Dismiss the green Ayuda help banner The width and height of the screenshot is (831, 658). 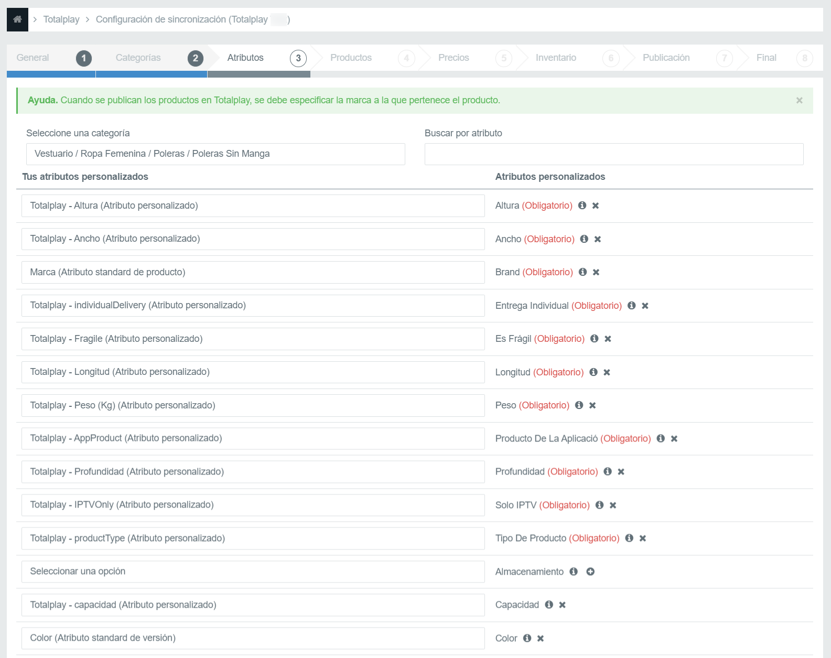point(799,100)
